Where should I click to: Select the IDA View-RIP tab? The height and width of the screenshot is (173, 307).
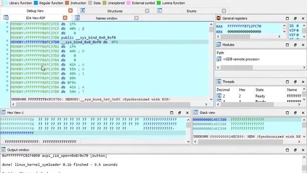point(35,18)
